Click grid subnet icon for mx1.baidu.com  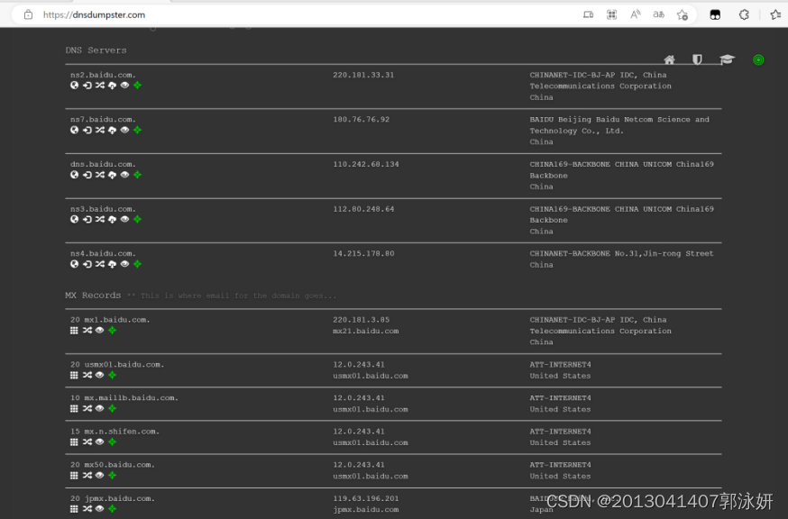click(x=74, y=331)
